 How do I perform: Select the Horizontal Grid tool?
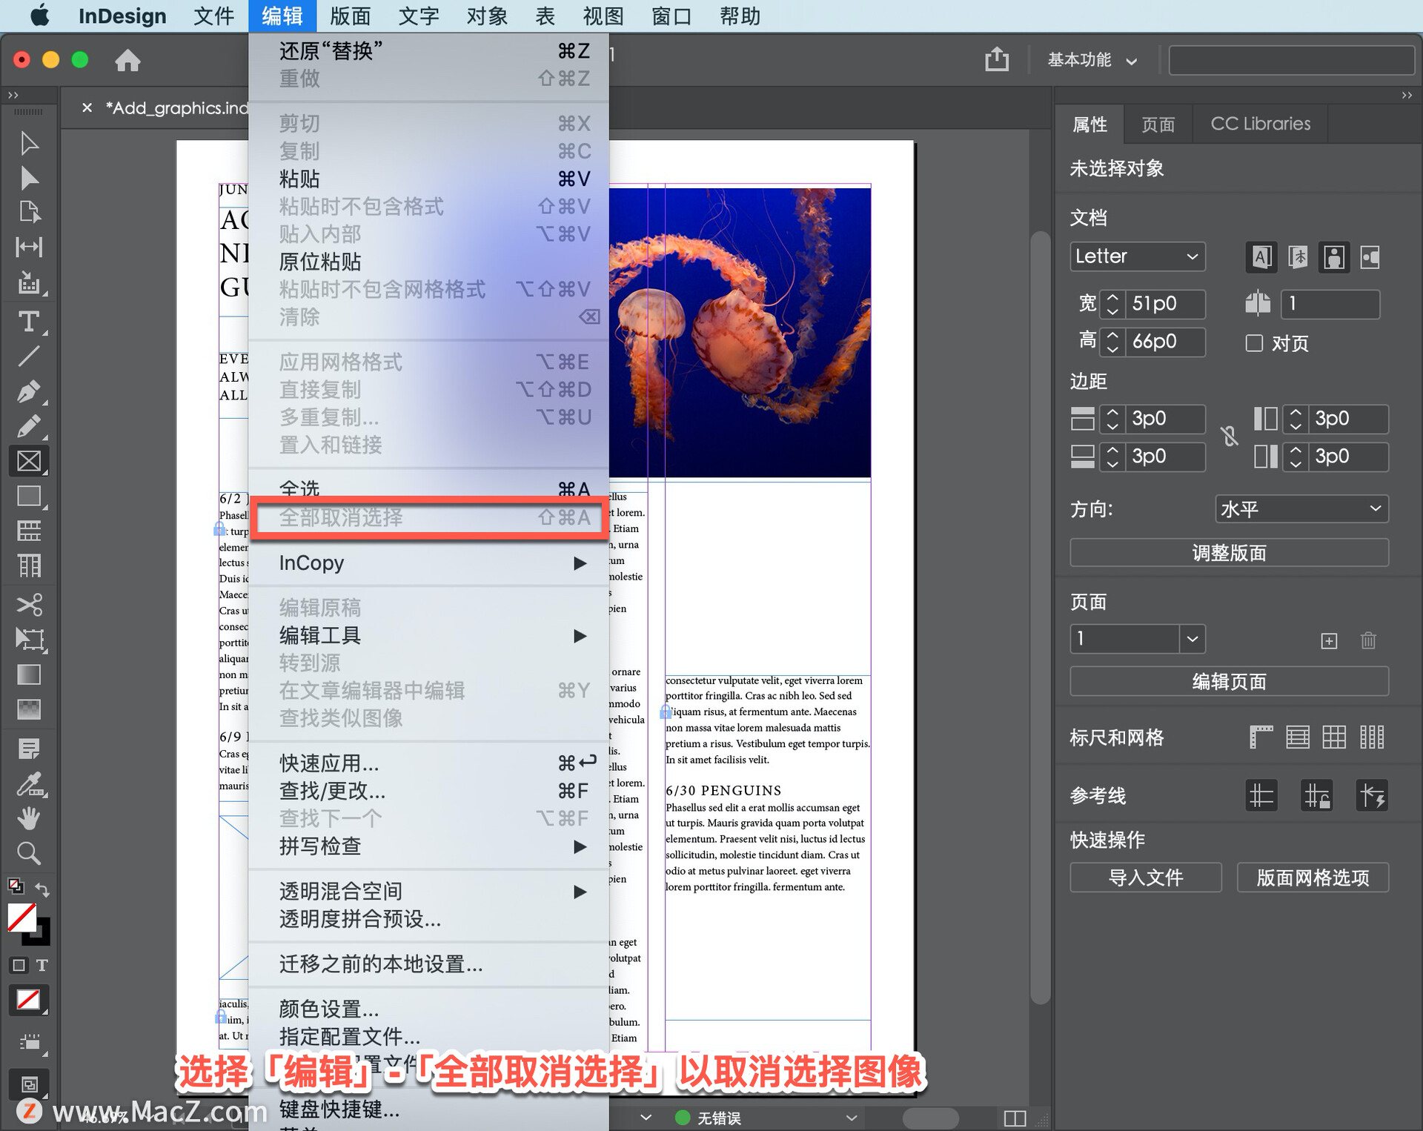click(28, 531)
